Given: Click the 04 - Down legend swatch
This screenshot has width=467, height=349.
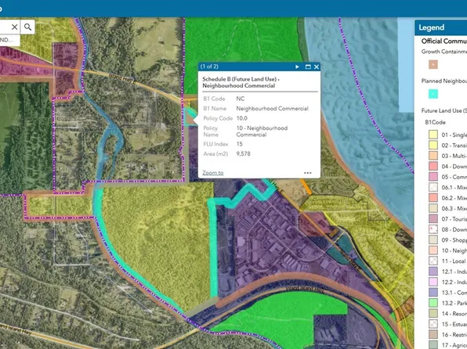Looking at the screenshot, I should coord(433,166).
